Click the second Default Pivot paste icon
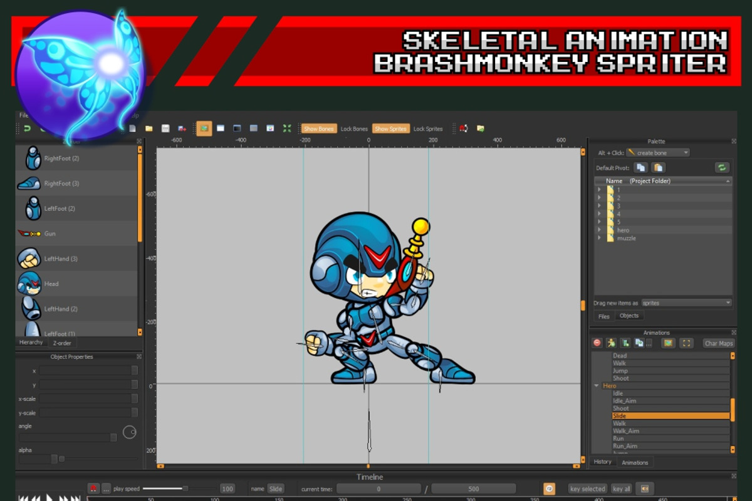This screenshot has height=501, width=752. tap(658, 167)
